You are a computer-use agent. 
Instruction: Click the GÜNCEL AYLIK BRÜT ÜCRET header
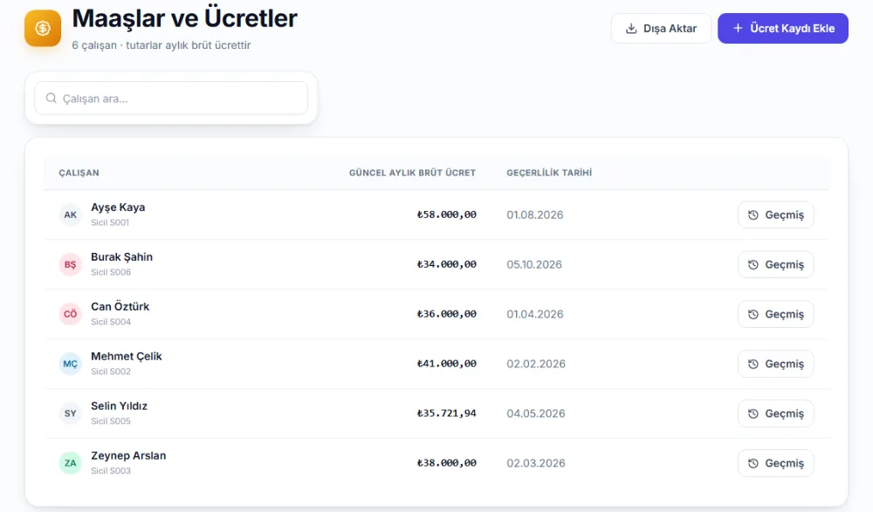[x=413, y=173]
